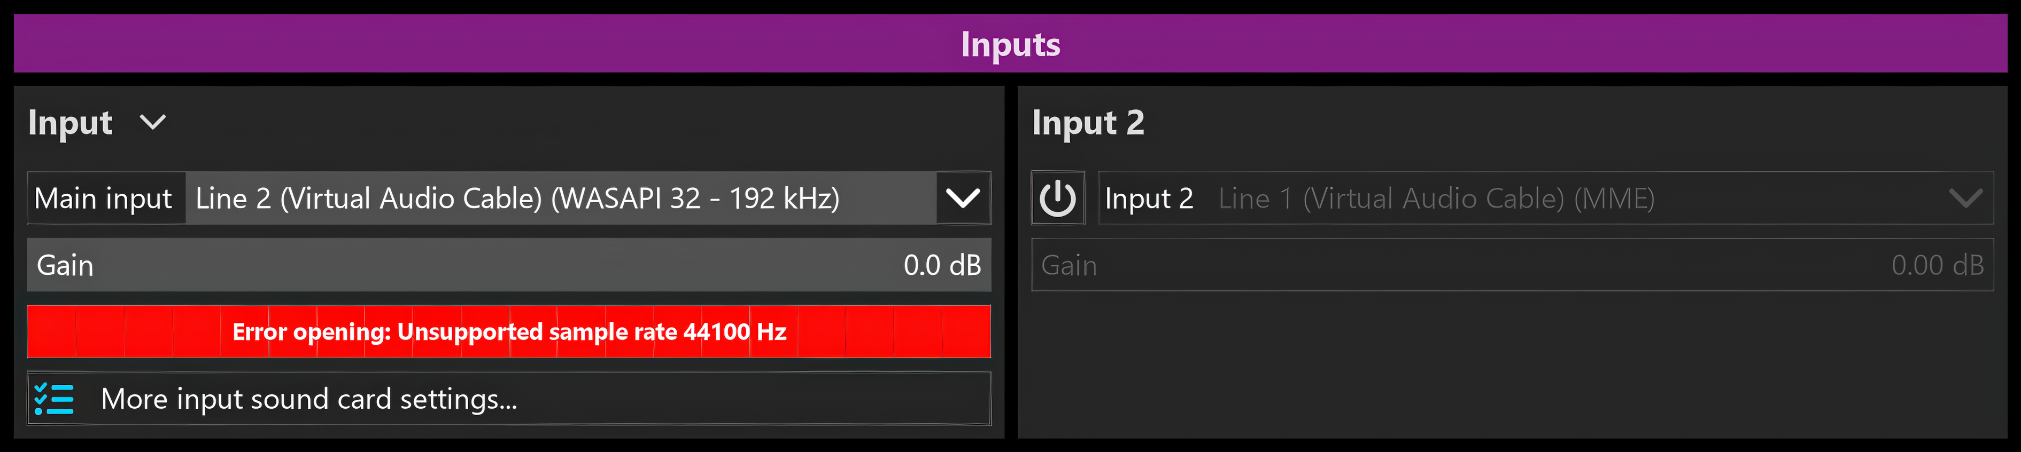Click the Input 2 label next to power icon
2021x452 pixels.
(x=1149, y=199)
